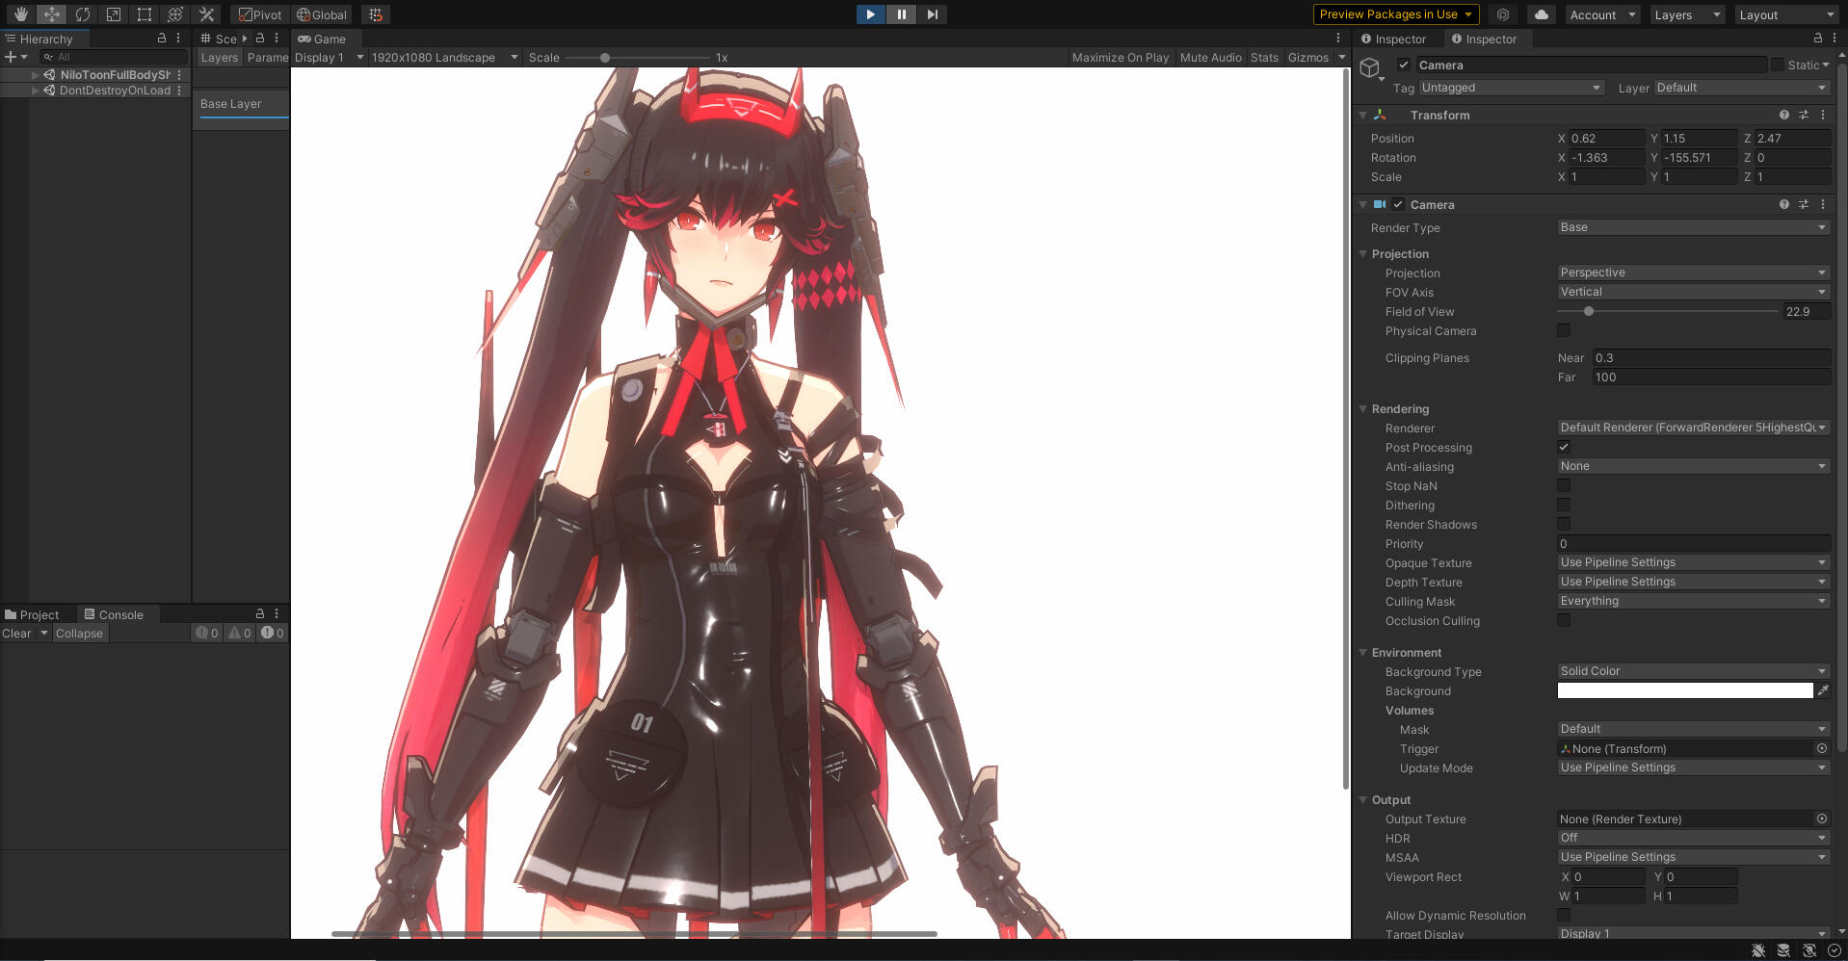Enable Render Shadows checkbox

point(1564,524)
